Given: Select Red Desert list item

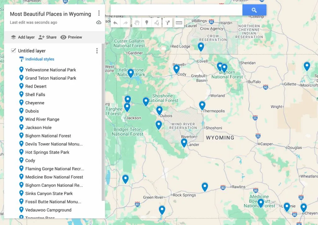Looking at the screenshot, I should [36, 86].
